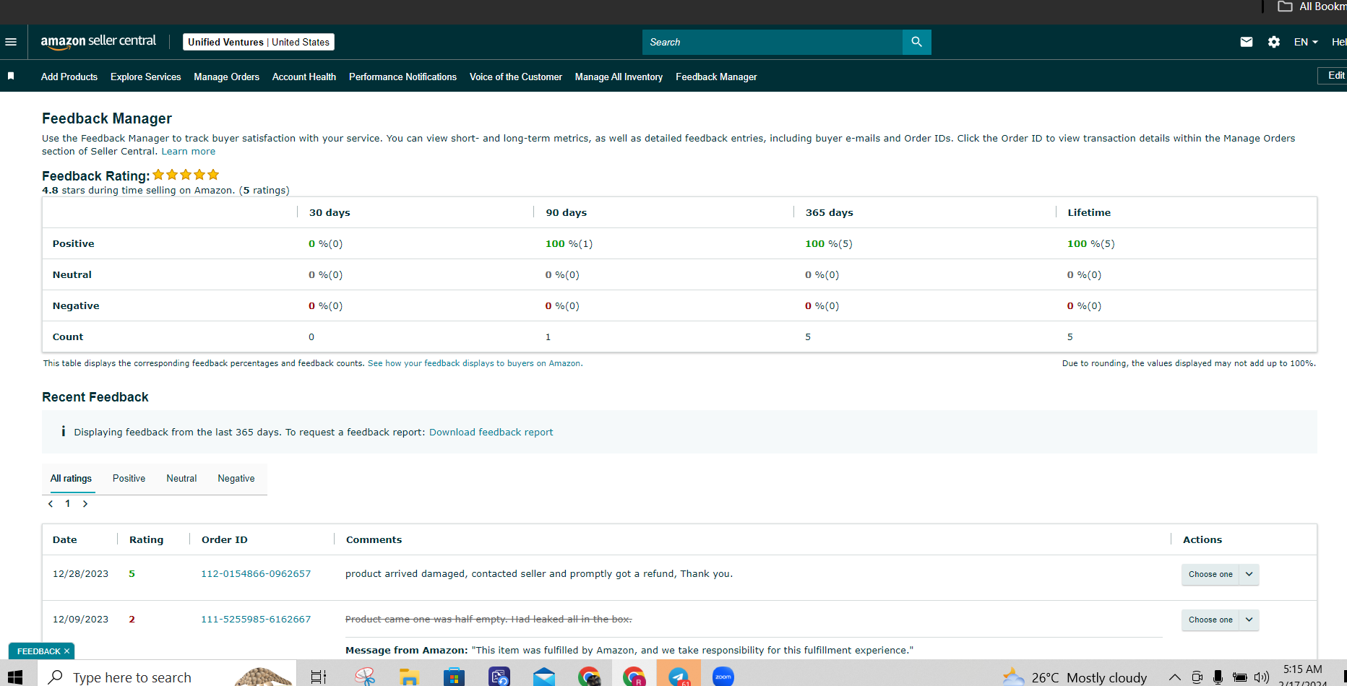Screen dimensions: 1347x686
Task: Open Add Products menu item
Action: (69, 77)
